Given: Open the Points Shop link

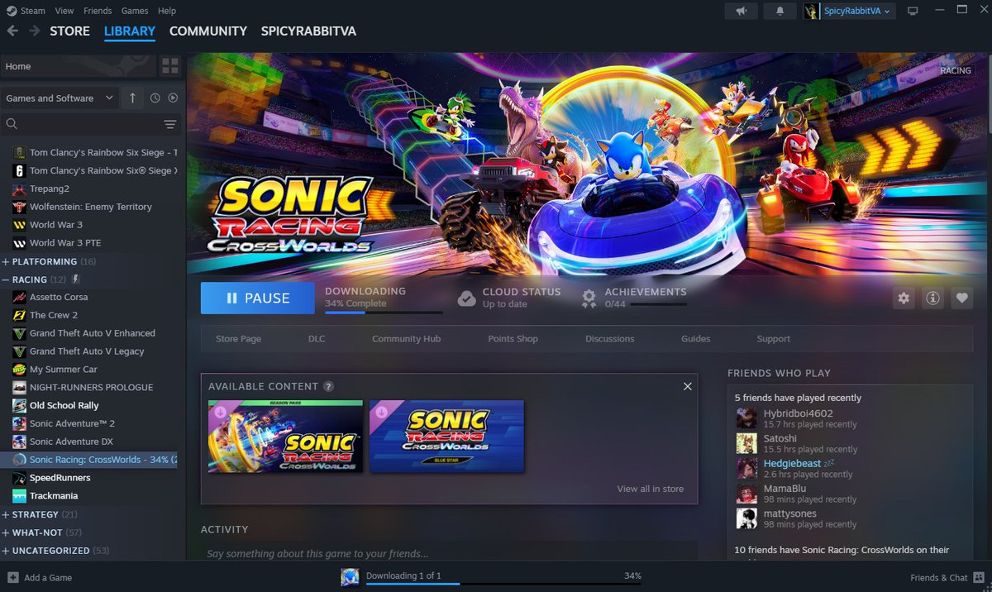Looking at the screenshot, I should coord(513,339).
